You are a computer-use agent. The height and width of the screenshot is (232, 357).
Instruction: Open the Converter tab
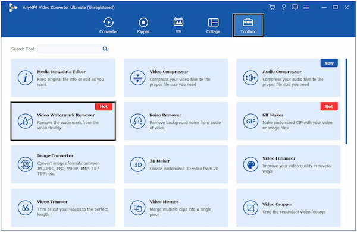108,26
